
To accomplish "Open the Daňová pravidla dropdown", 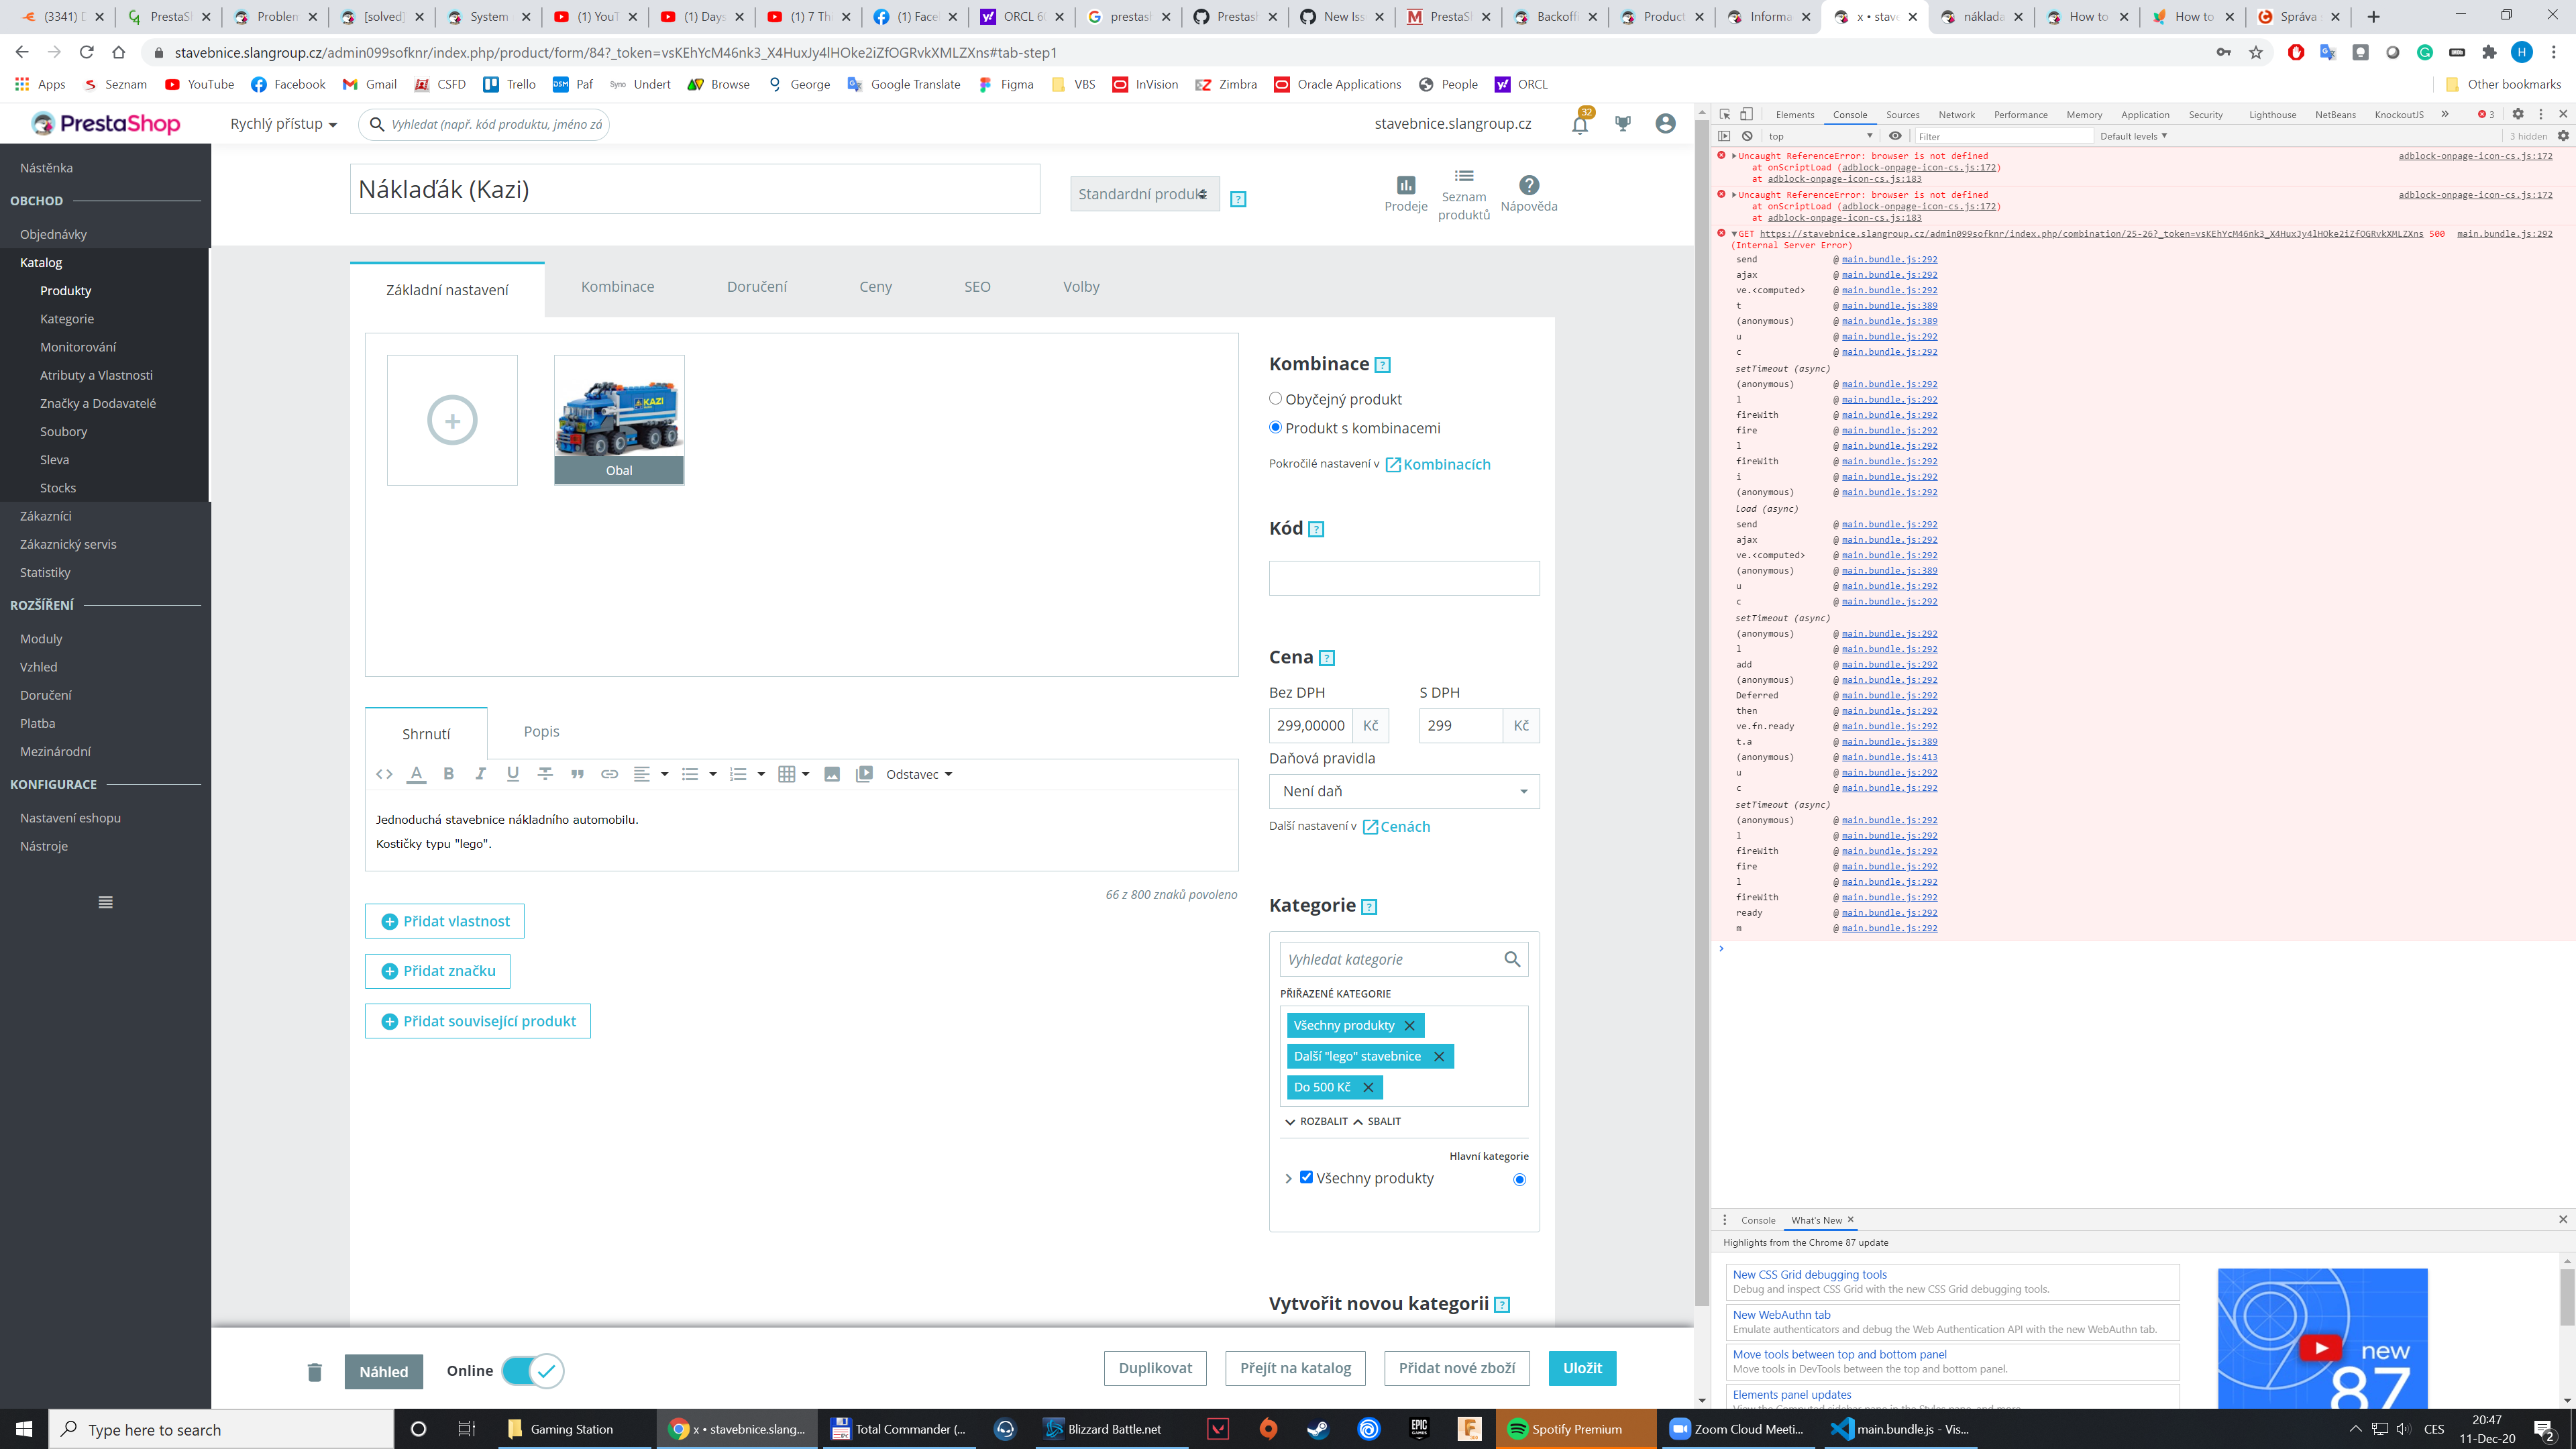I will click(1404, 791).
